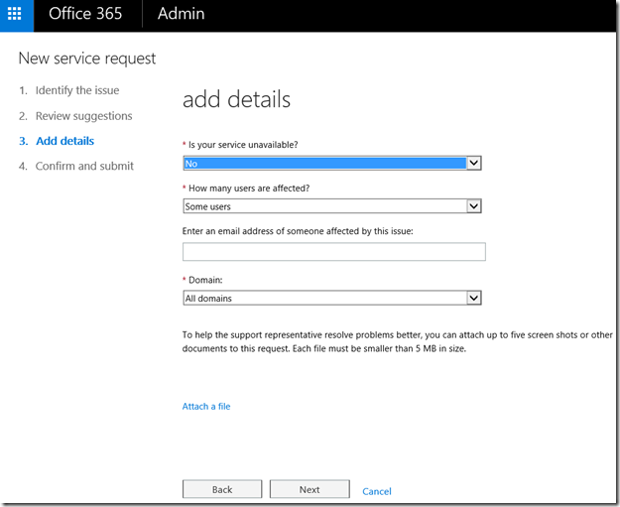Open the Office 365 app launcher grid
This screenshot has width=620, height=507.
(x=15, y=14)
